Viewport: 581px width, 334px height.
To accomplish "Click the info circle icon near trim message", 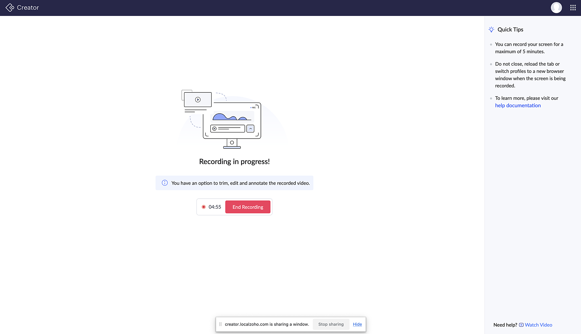I will [x=164, y=183].
